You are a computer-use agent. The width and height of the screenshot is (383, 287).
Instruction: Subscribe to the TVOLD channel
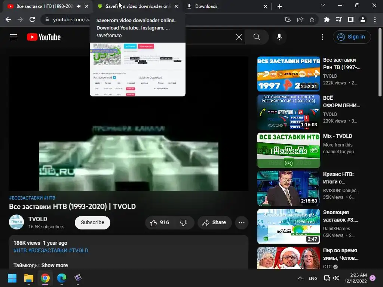click(x=93, y=223)
